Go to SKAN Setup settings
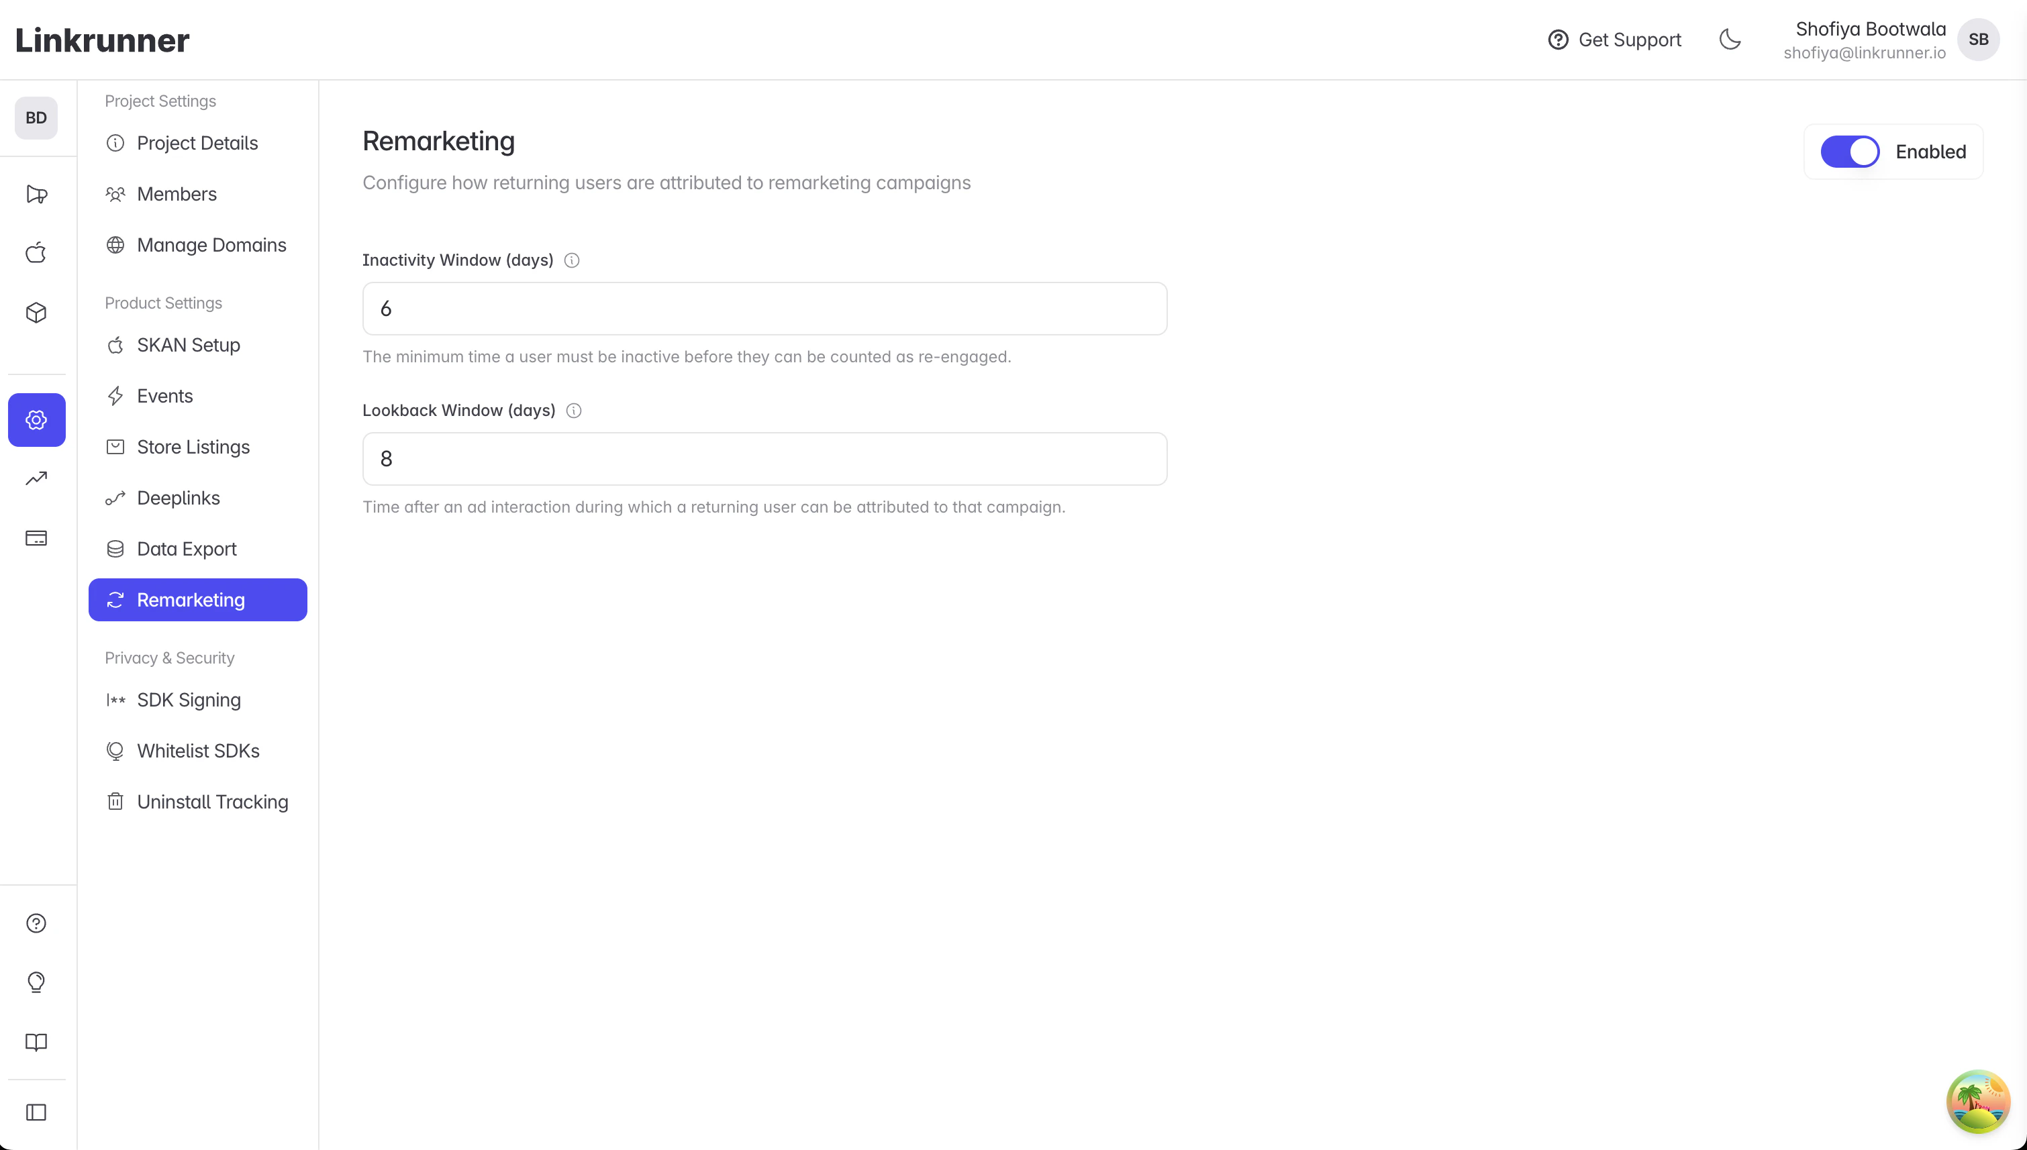Screen dimensions: 2027x1150 (x=188, y=345)
